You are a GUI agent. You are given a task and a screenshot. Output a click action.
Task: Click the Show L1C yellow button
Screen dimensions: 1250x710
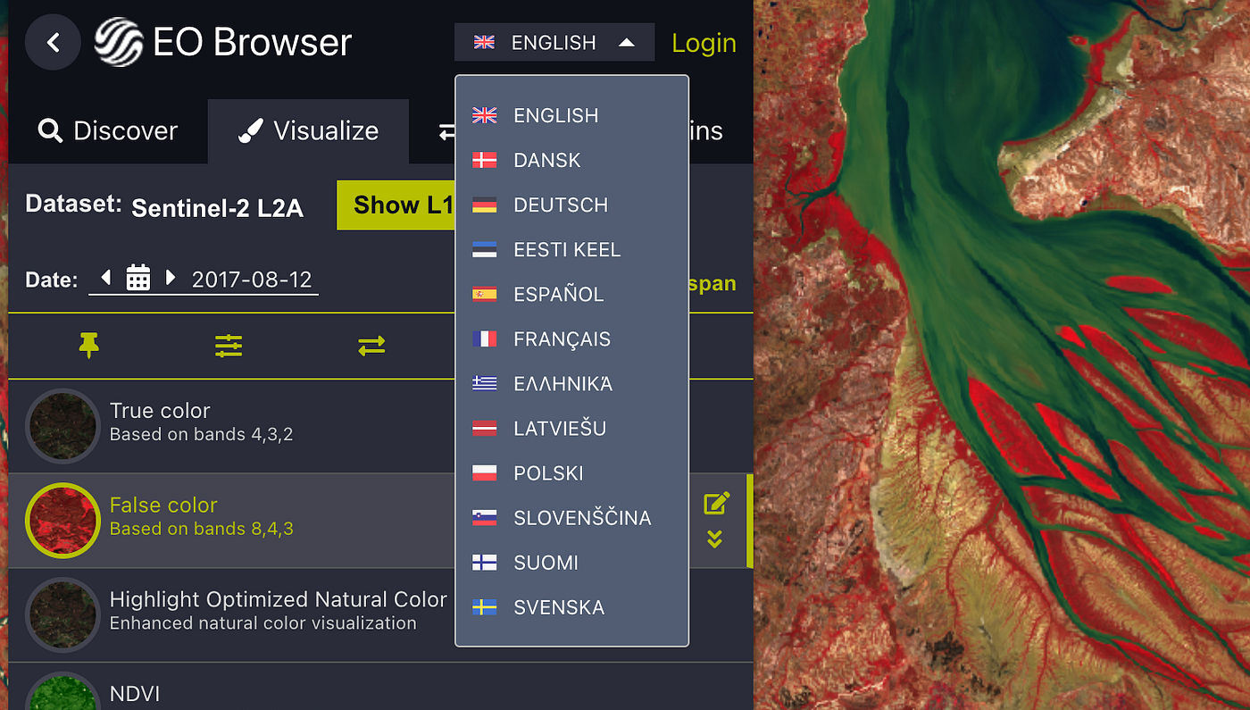396,205
